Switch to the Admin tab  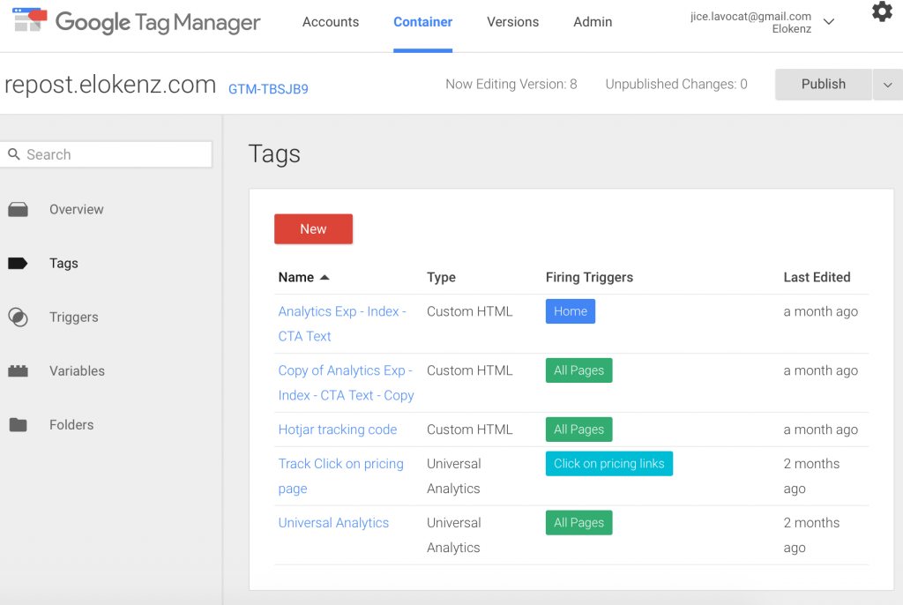(593, 22)
